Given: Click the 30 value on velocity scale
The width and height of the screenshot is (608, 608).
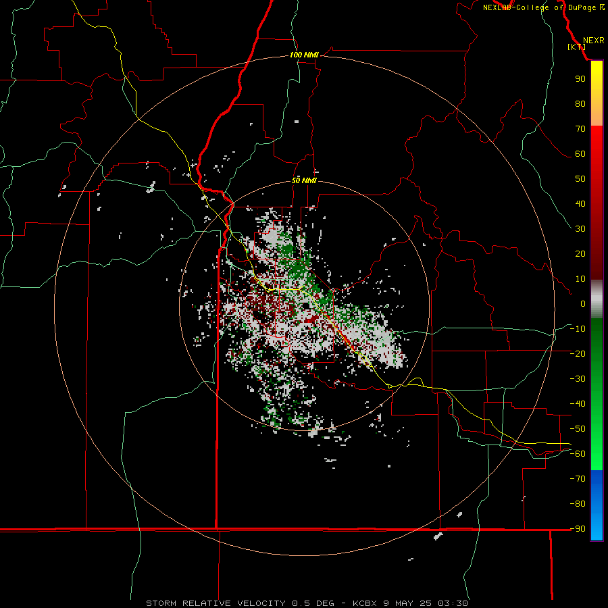Looking at the screenshot, I should click(x=580, y=229).
